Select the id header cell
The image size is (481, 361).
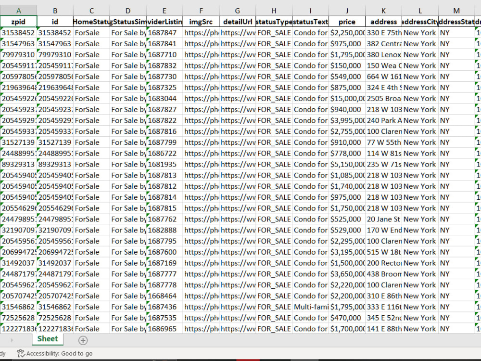[55, 22]
